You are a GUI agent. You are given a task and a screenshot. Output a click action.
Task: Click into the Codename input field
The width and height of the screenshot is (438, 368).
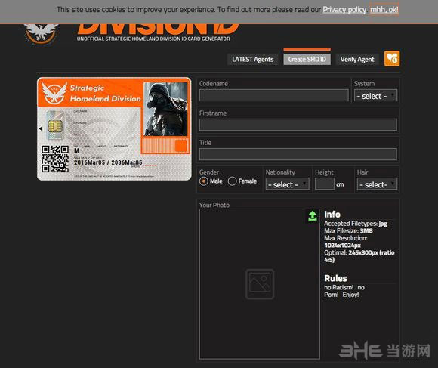click(x=273, y=95)
